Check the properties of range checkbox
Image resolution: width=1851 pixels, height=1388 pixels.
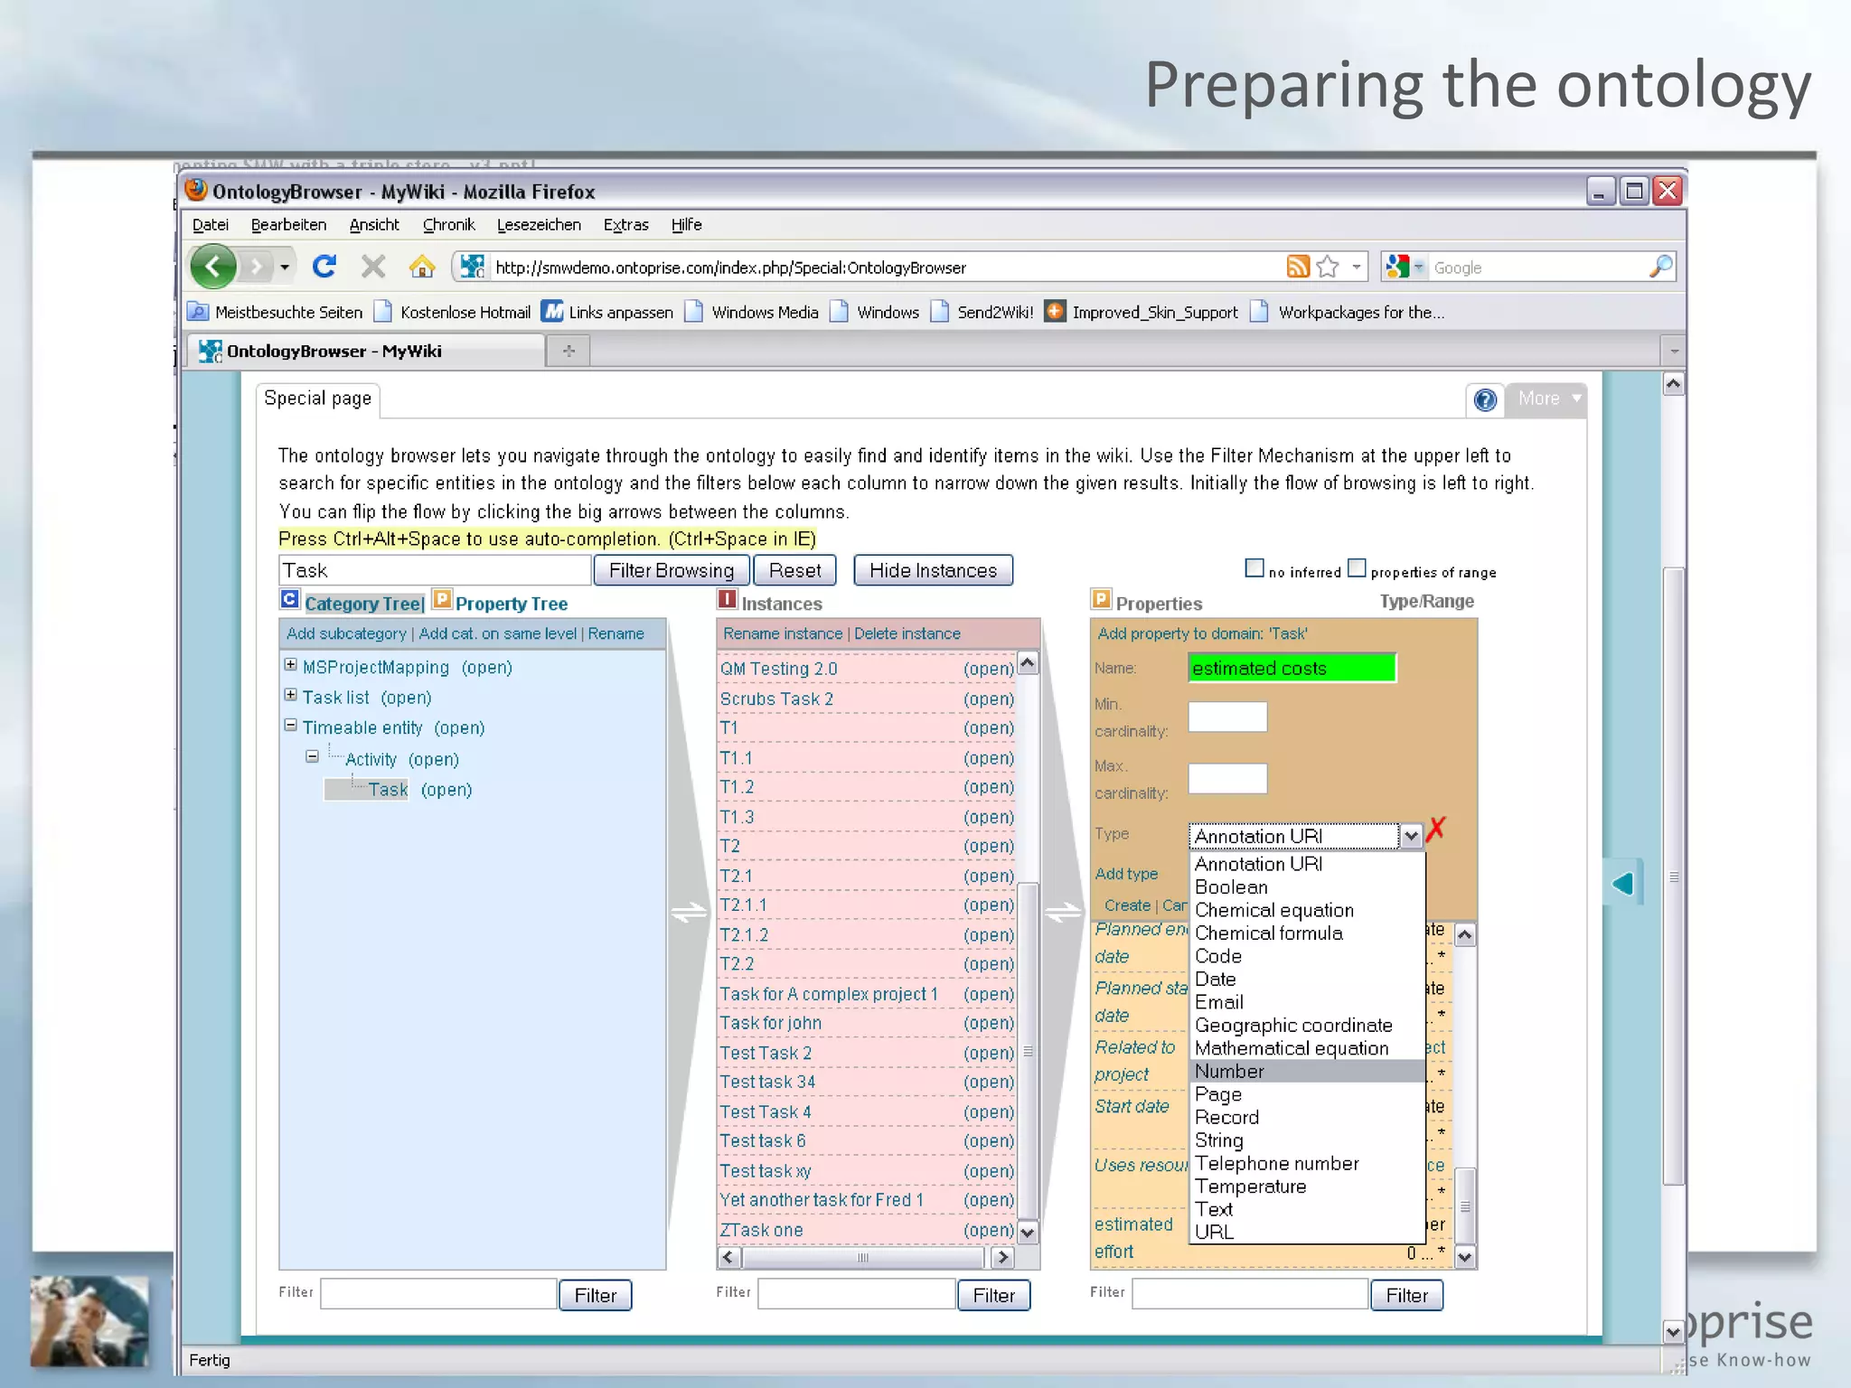pos(1357,568)
